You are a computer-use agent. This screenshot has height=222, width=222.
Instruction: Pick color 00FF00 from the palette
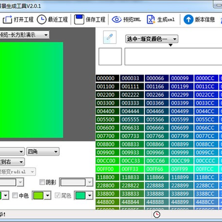click(107, 169)
